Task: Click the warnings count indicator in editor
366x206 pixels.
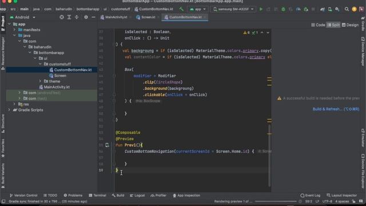Action: 246,33
